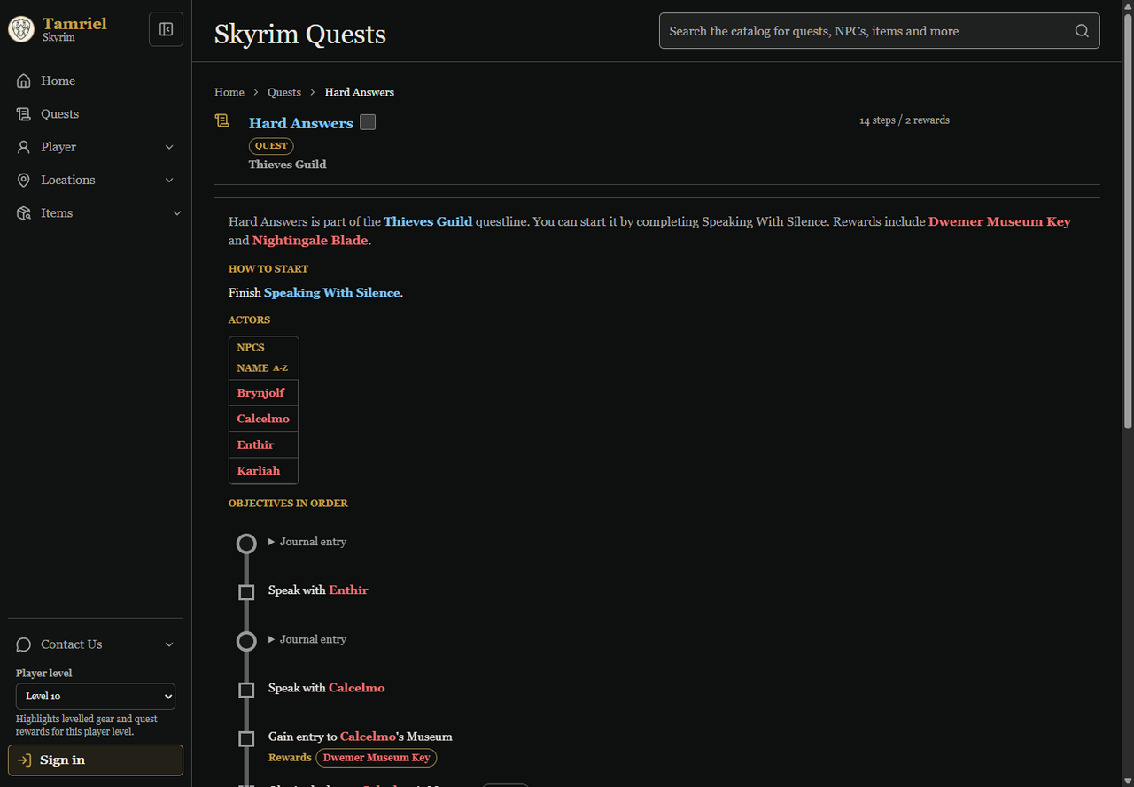Click the Dwemer Museum Key reward badge
1134x787 pixels.
point(377,758)
